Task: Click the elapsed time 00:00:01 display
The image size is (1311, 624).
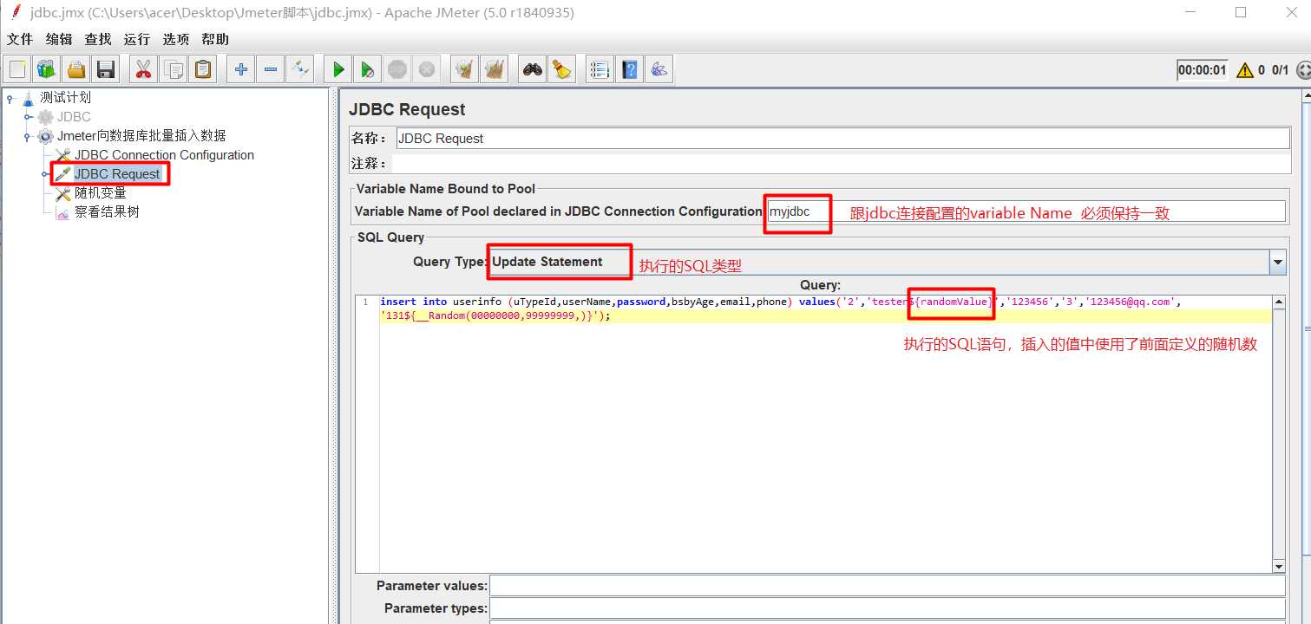Action: (x=1203, y=70)
